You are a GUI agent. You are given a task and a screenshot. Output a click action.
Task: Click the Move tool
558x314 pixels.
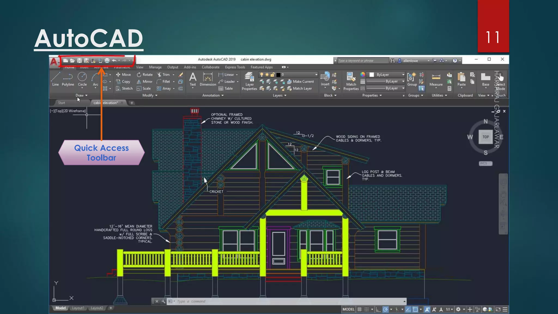(123, 74)
